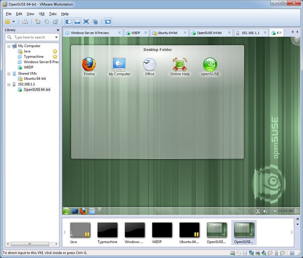Click the volume speaker icon in KDE tray

pyautogui.click(x=265, y=211)
